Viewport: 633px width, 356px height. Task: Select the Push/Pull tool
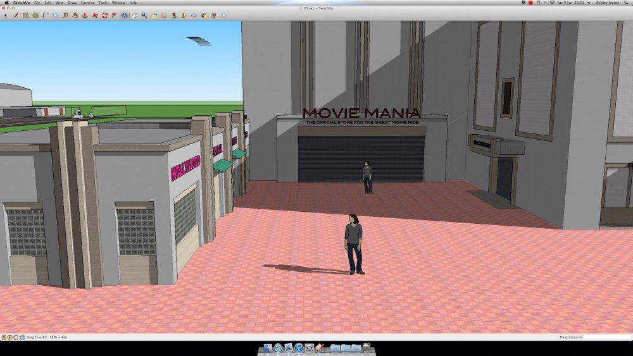(x=85, y=16)
